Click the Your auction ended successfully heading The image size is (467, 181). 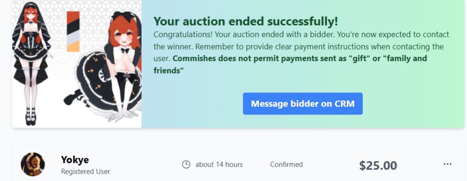click(246, 21)
